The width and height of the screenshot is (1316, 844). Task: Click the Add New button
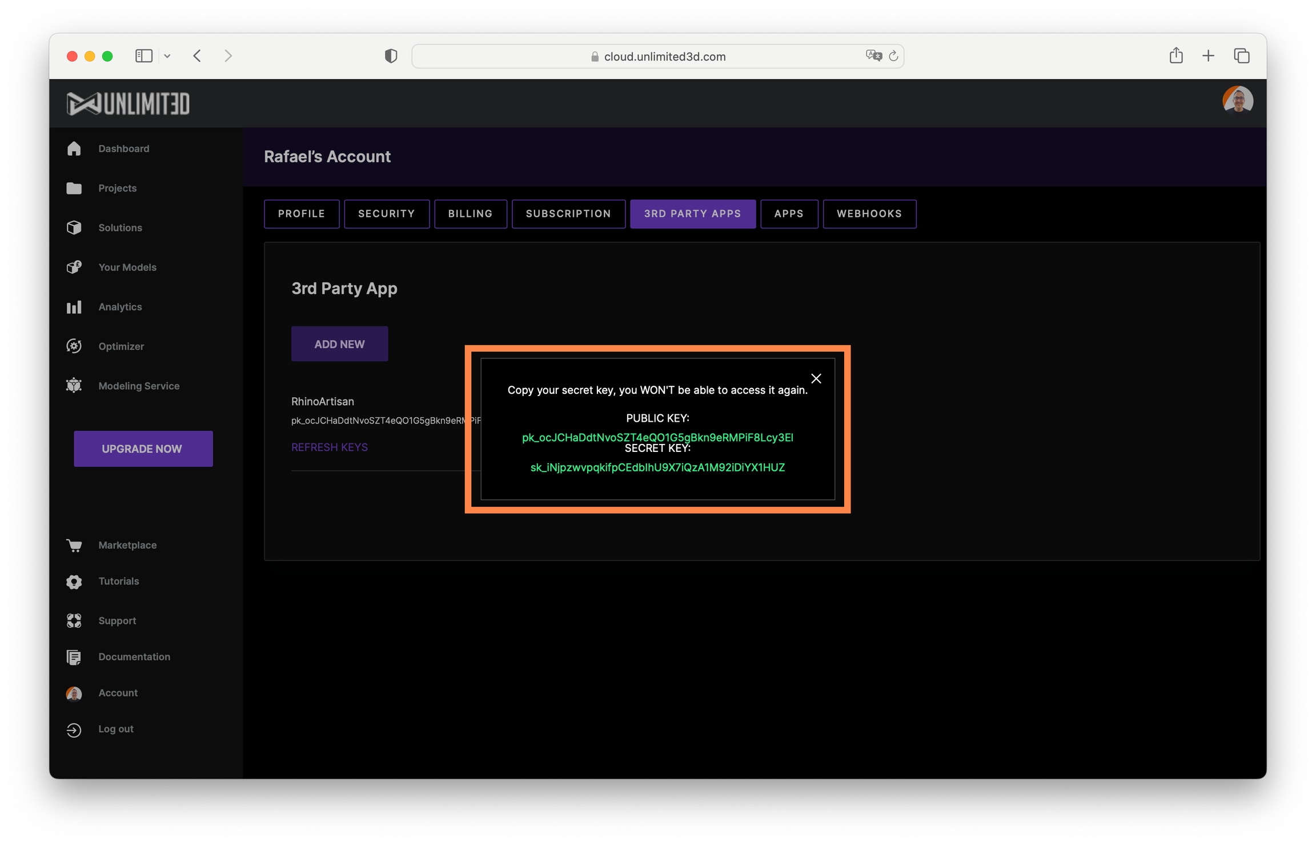pos(340,344)
